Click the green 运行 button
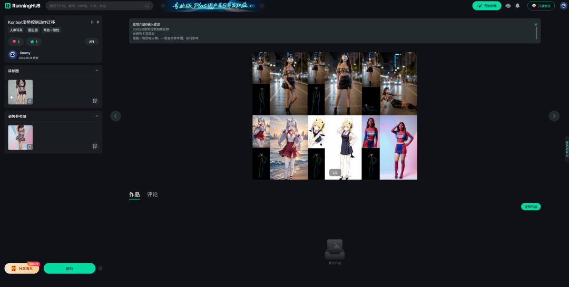Screen dimensions: 569x287 pyautogui.click(x=70, y=269)
